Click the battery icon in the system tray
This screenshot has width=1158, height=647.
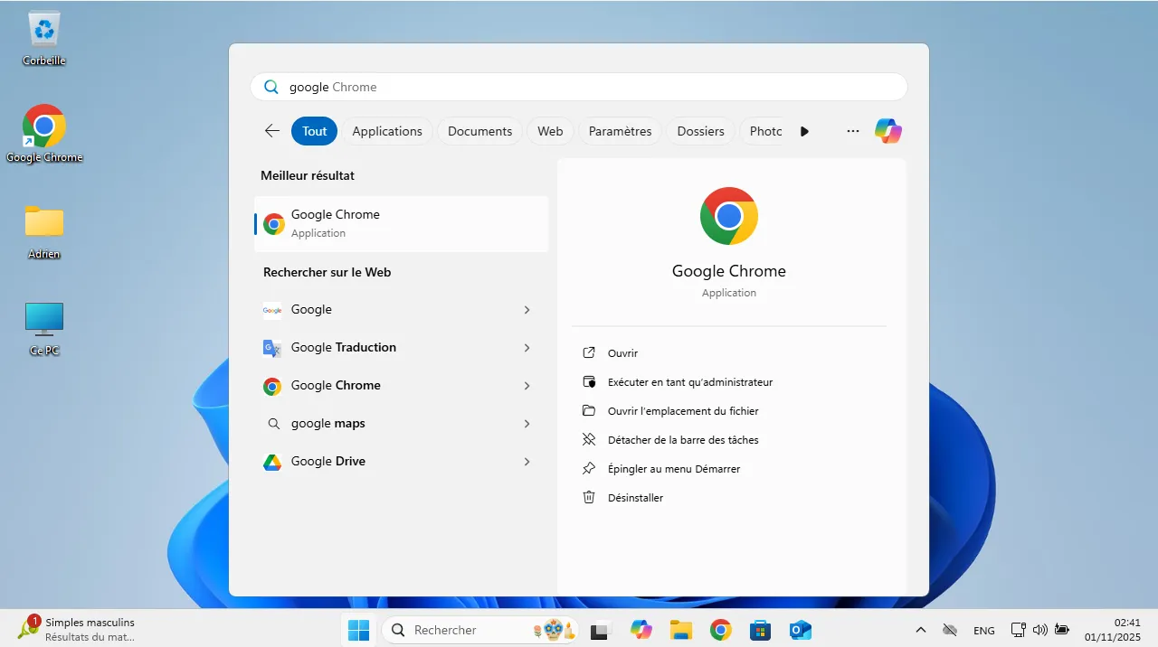click(1060, 630)
